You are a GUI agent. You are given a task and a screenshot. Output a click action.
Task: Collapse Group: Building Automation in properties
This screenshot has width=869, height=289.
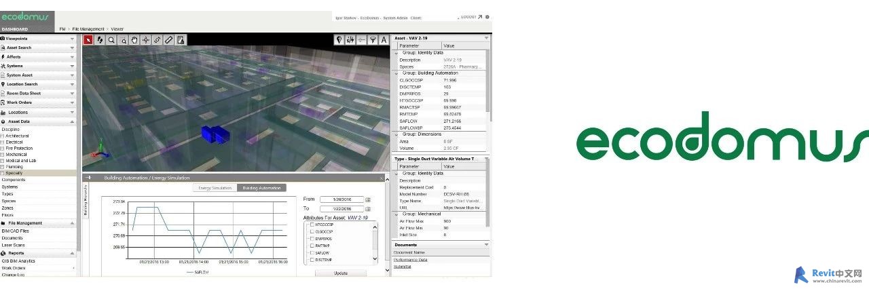(x=396, y=73)
